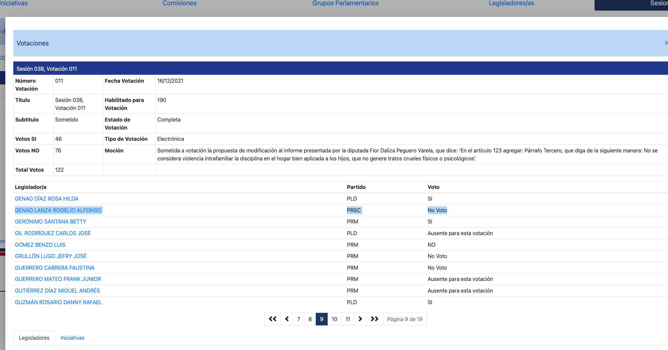Switch to the Iniciativas tab at bottom
The image size is (668, 350).
(72, 338)
